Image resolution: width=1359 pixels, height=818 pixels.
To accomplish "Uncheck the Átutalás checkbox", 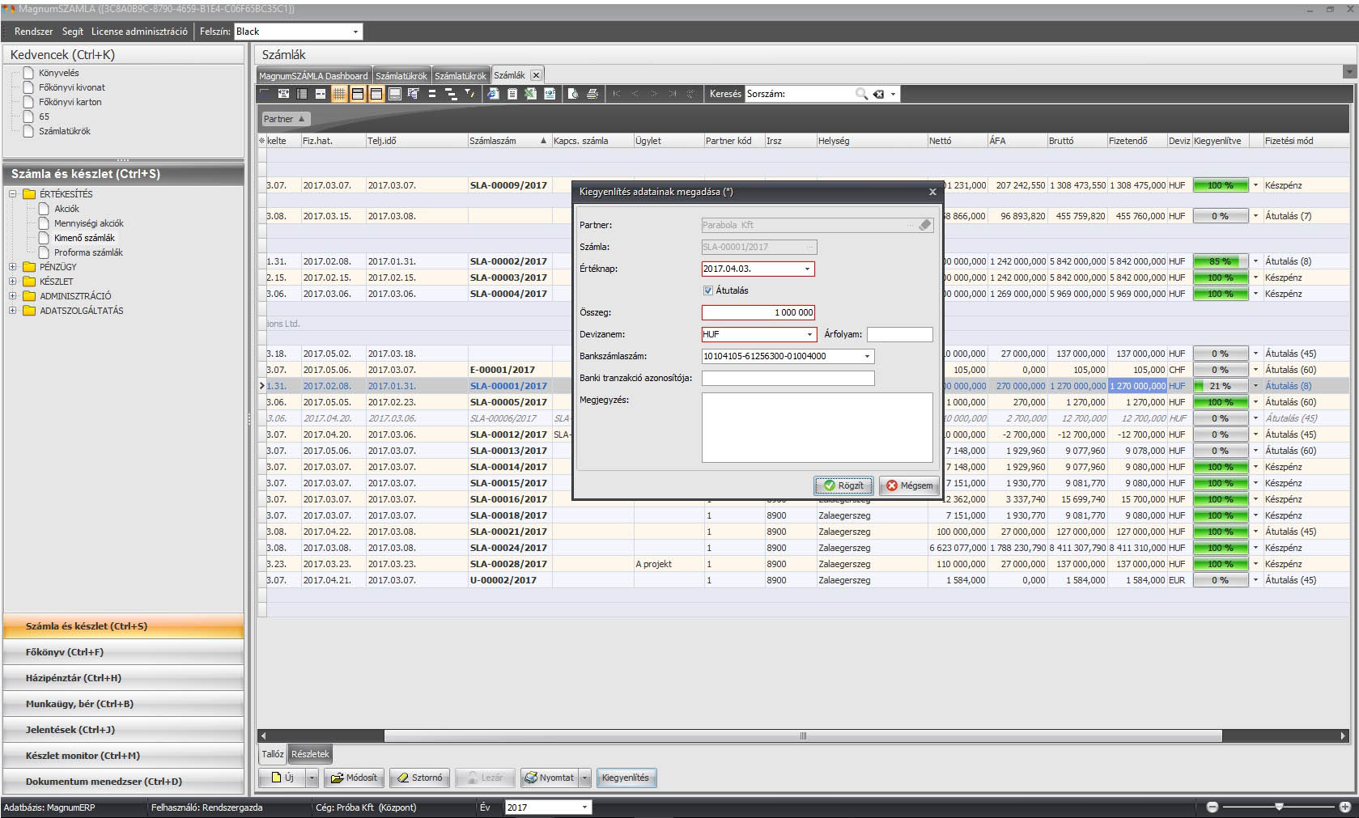I will tap(708, 290).
